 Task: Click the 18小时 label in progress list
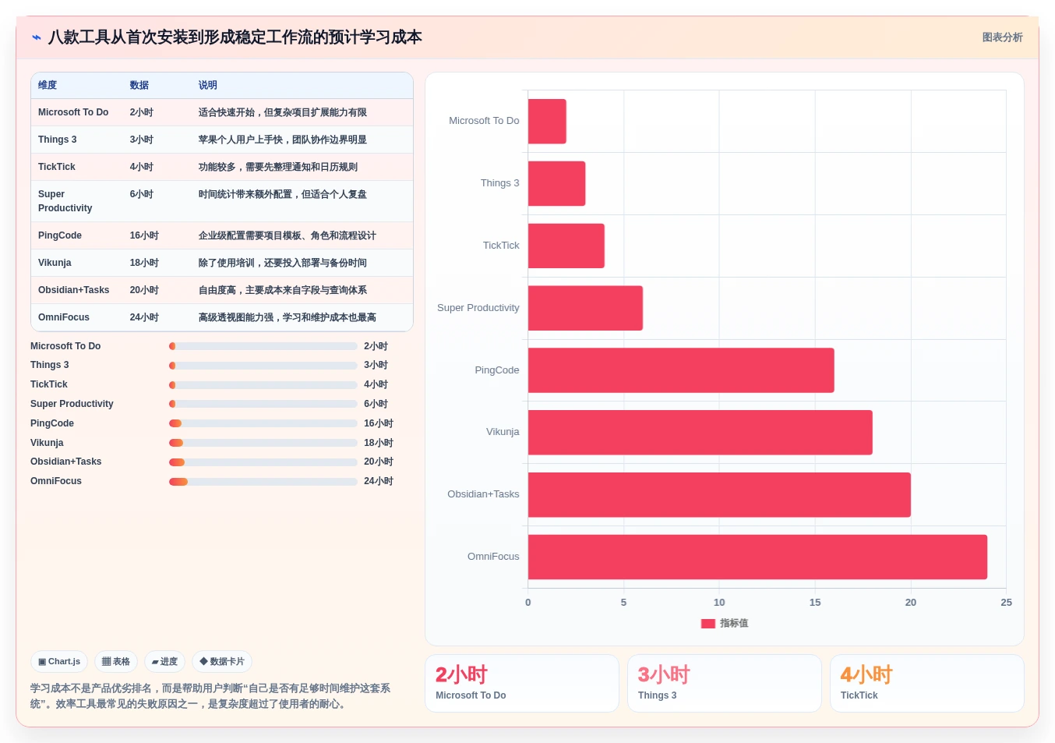tap(379, 443)
